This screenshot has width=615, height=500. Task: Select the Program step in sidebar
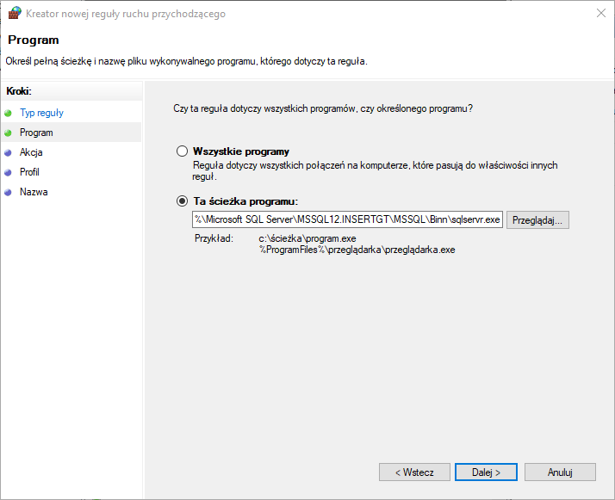point(36,133)
